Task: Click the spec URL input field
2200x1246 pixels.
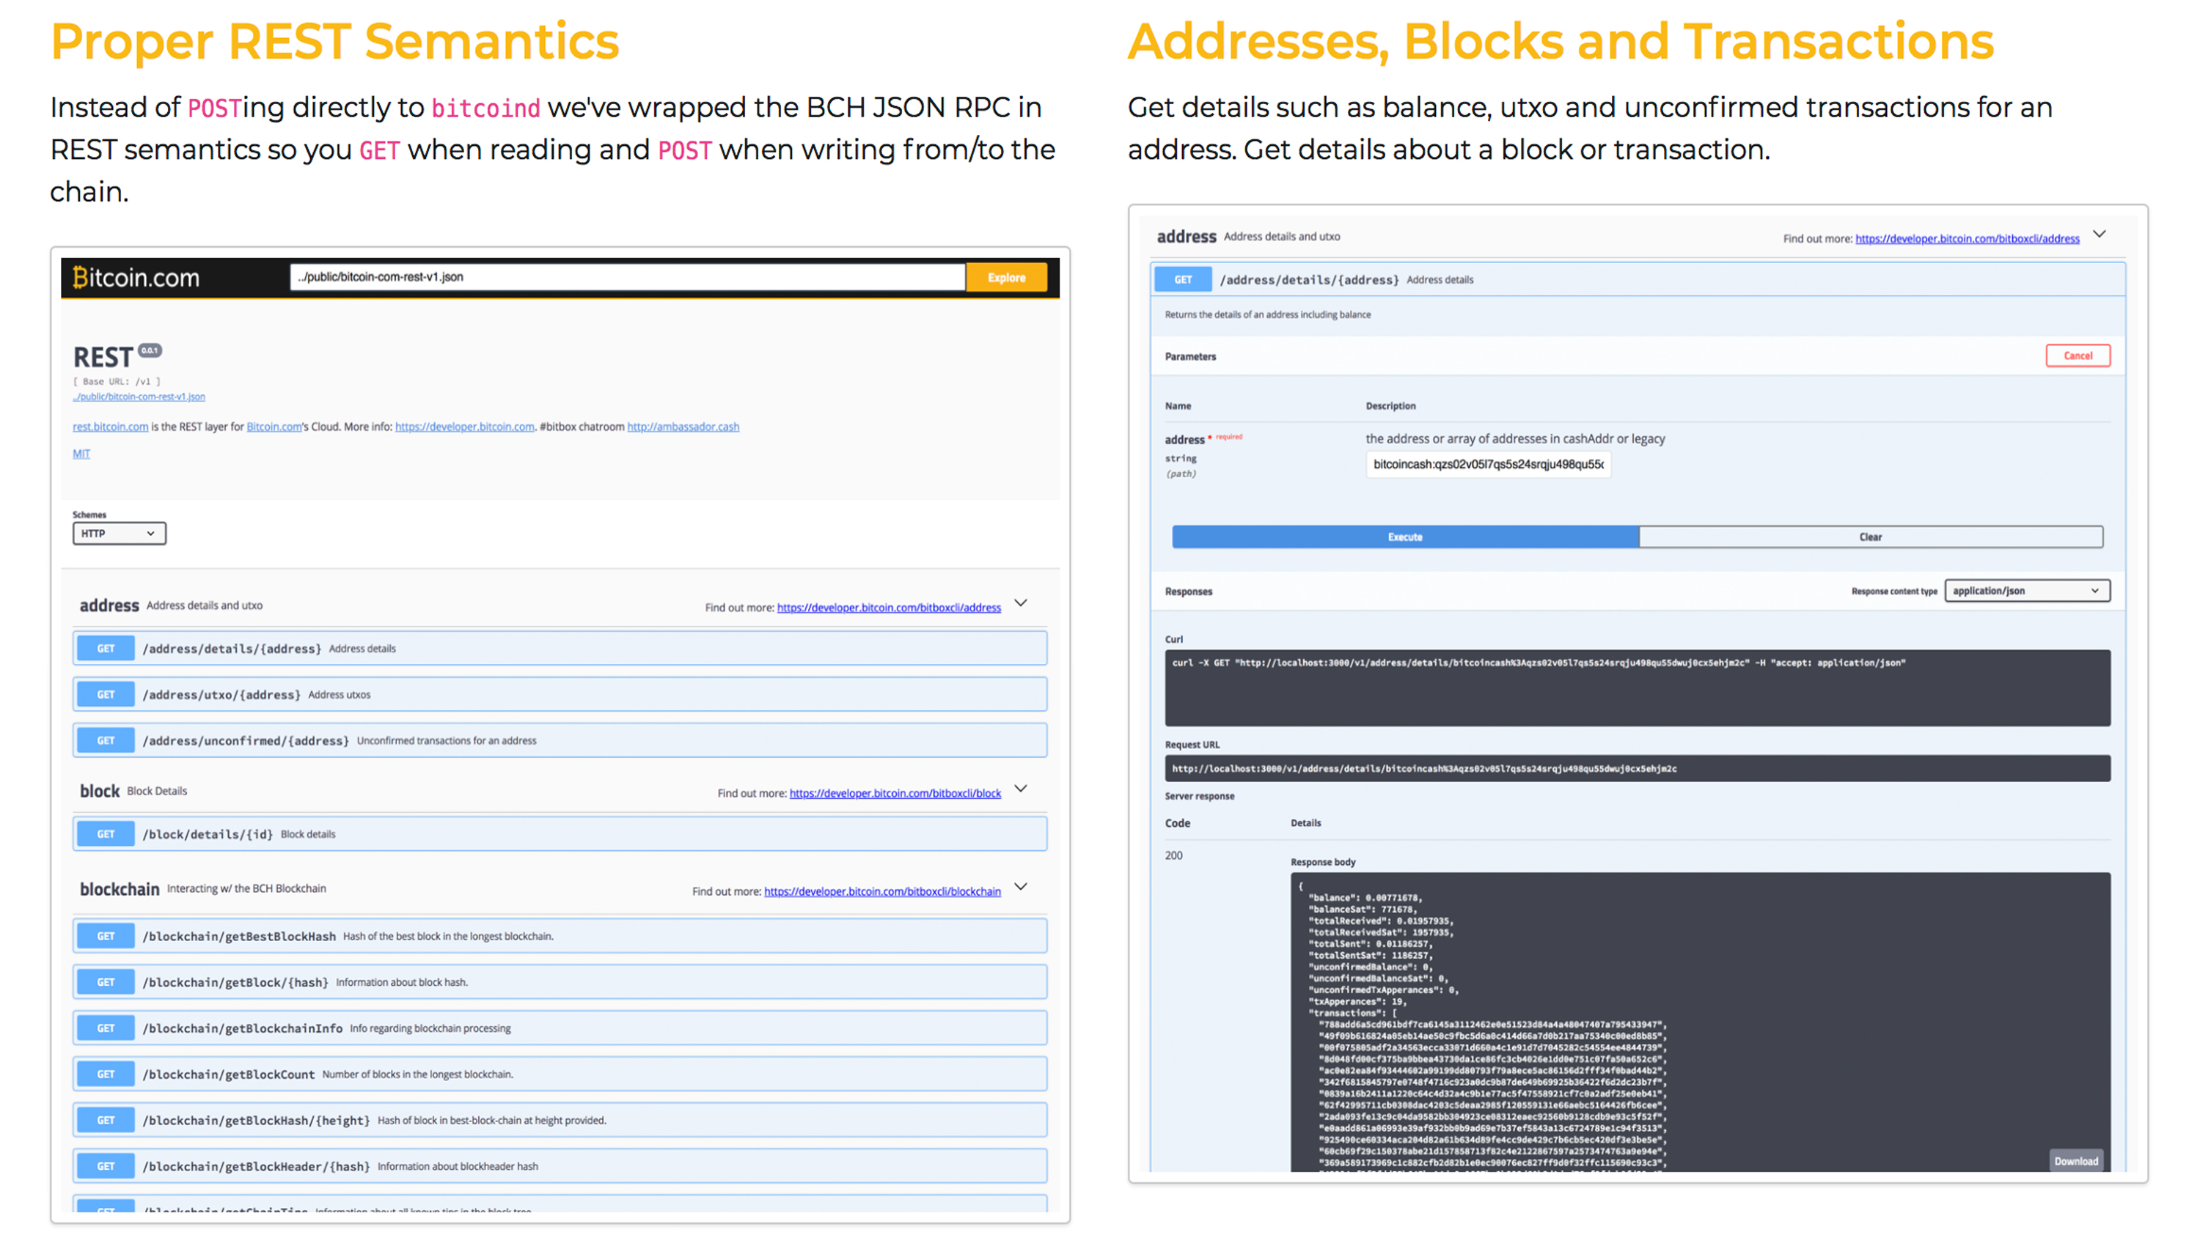Action: [628, 277]
